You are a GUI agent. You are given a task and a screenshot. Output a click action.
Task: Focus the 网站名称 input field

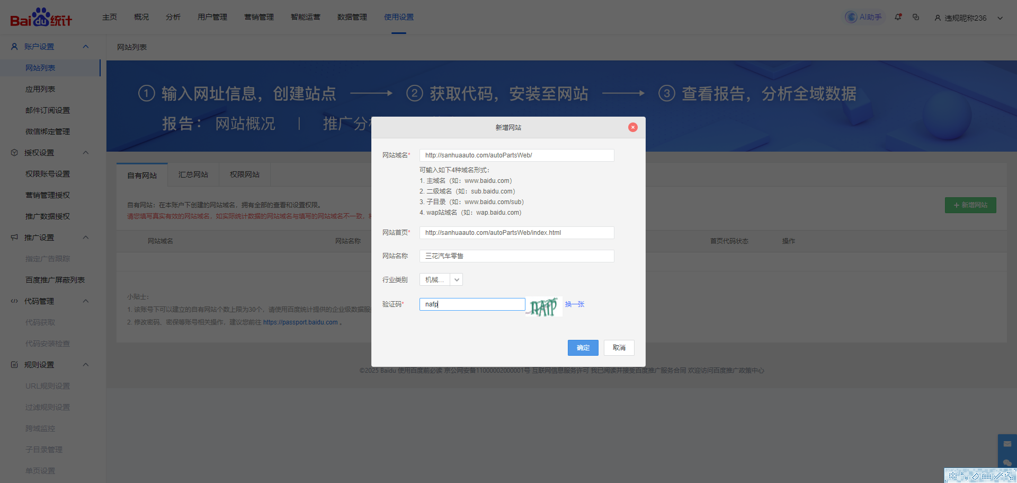pos(516,256)
